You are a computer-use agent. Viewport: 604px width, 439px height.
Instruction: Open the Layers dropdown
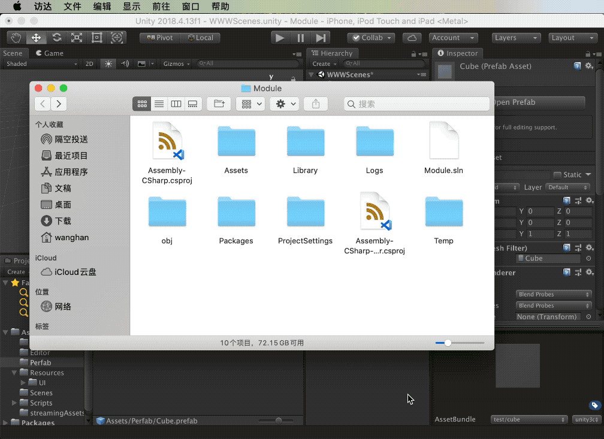click(516, 38)
